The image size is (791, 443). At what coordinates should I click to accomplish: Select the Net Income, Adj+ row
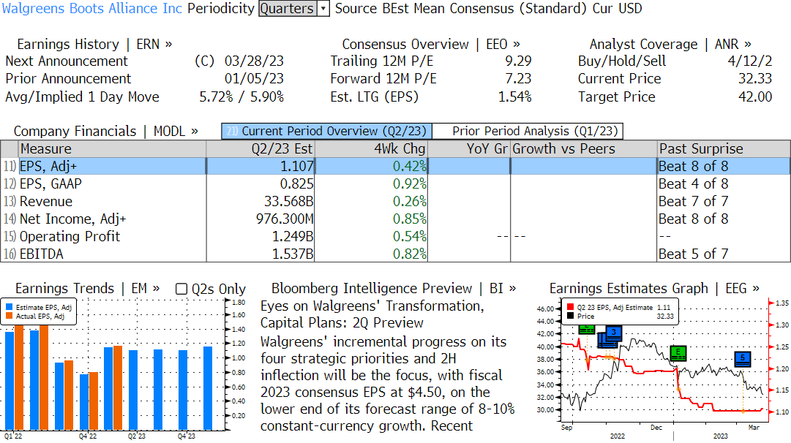[x=395, y=219]
